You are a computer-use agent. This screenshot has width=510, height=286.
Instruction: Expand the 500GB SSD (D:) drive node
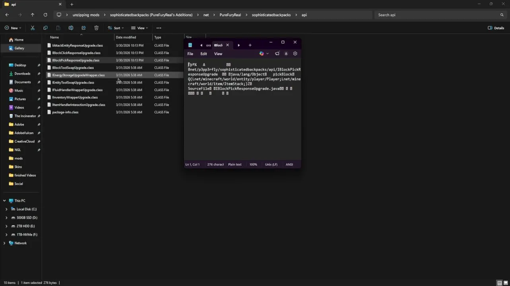click(6, 218)
